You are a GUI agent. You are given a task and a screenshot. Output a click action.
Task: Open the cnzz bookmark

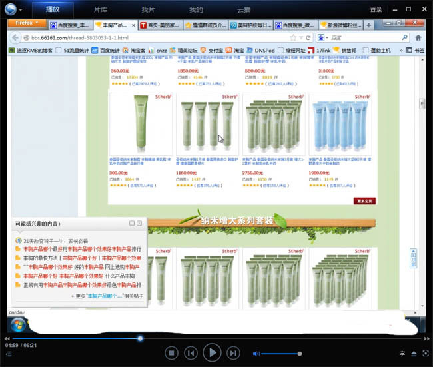tap(158, 50)
